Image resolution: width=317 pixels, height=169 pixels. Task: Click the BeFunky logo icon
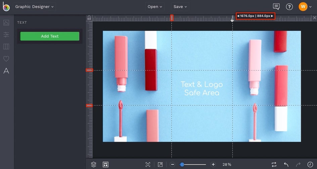coord(6,7)
